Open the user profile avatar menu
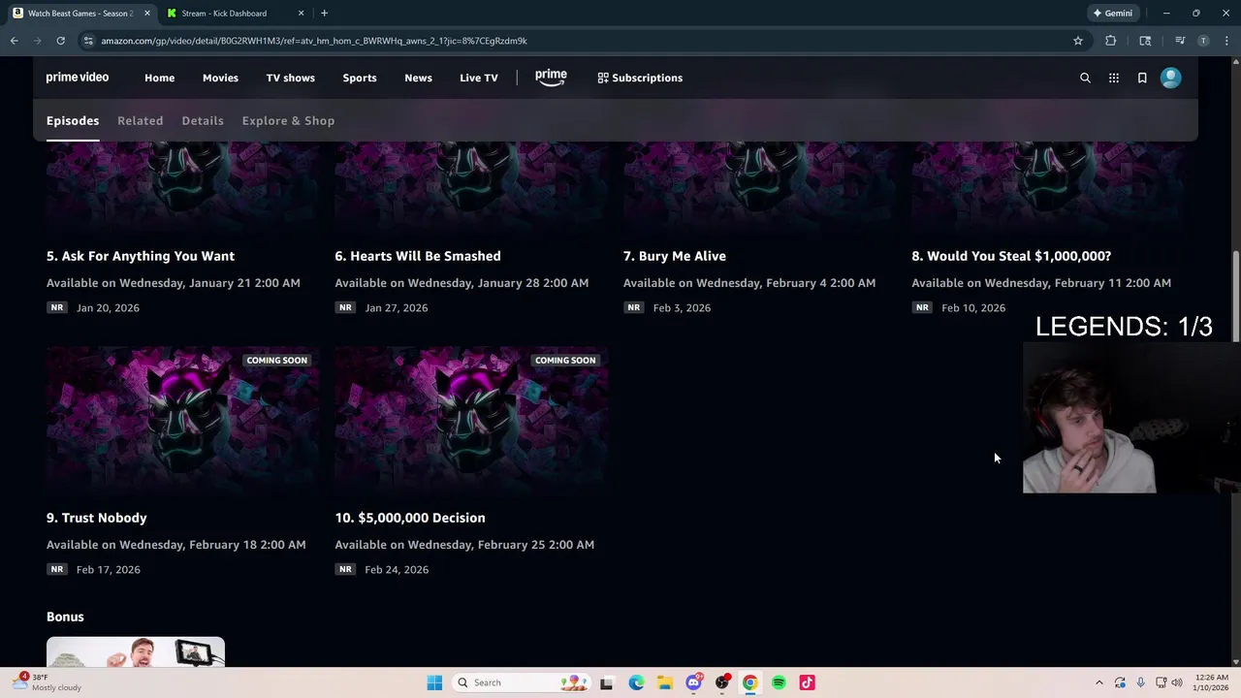The height and width of the screenshot is (698, 1241). (x=1170, y=78)
